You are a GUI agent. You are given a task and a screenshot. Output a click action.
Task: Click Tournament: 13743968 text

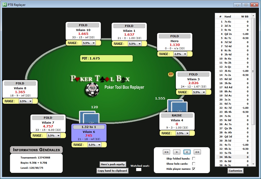(x=35, y=157)
